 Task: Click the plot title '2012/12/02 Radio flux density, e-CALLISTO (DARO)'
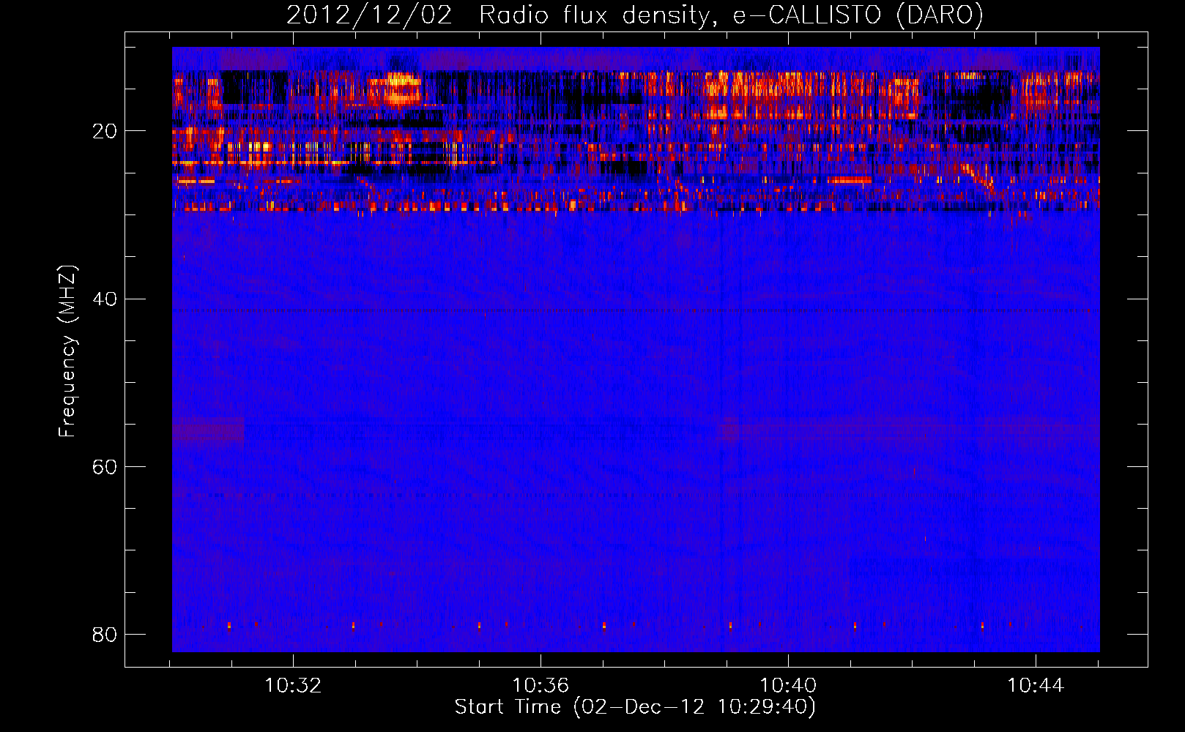(x=635, y=15)
